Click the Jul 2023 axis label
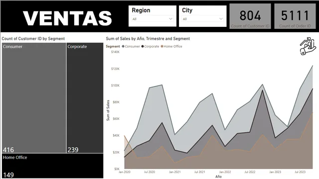 pyautogui.click(x=300, y=172)
